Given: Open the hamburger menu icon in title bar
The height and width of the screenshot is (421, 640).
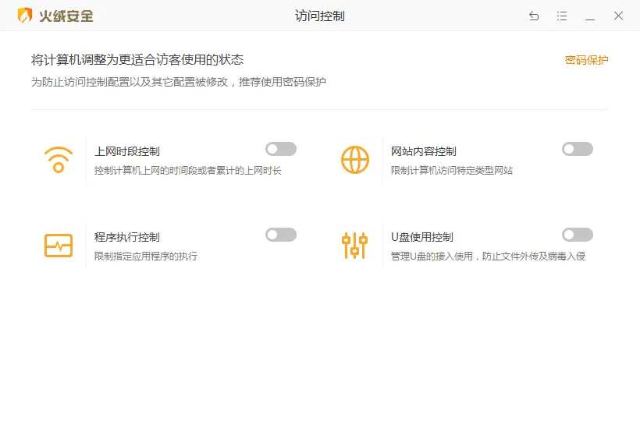Looking at the screenshot, I should pyautogui.click(x=562, y=16).
